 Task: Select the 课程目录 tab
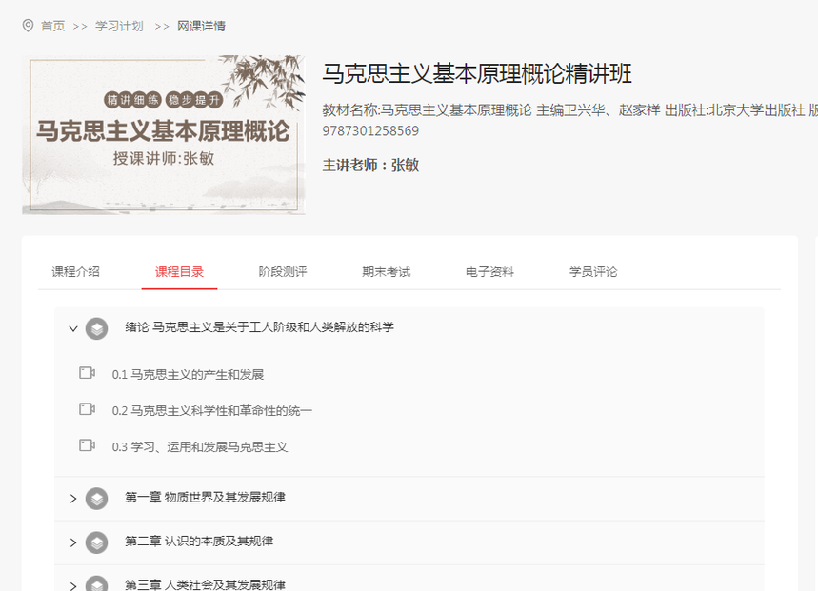(x=179, y=271)
